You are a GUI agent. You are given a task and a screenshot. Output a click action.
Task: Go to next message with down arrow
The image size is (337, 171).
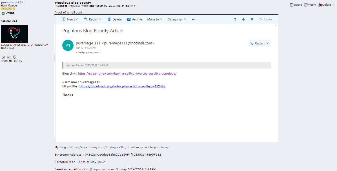243,19
